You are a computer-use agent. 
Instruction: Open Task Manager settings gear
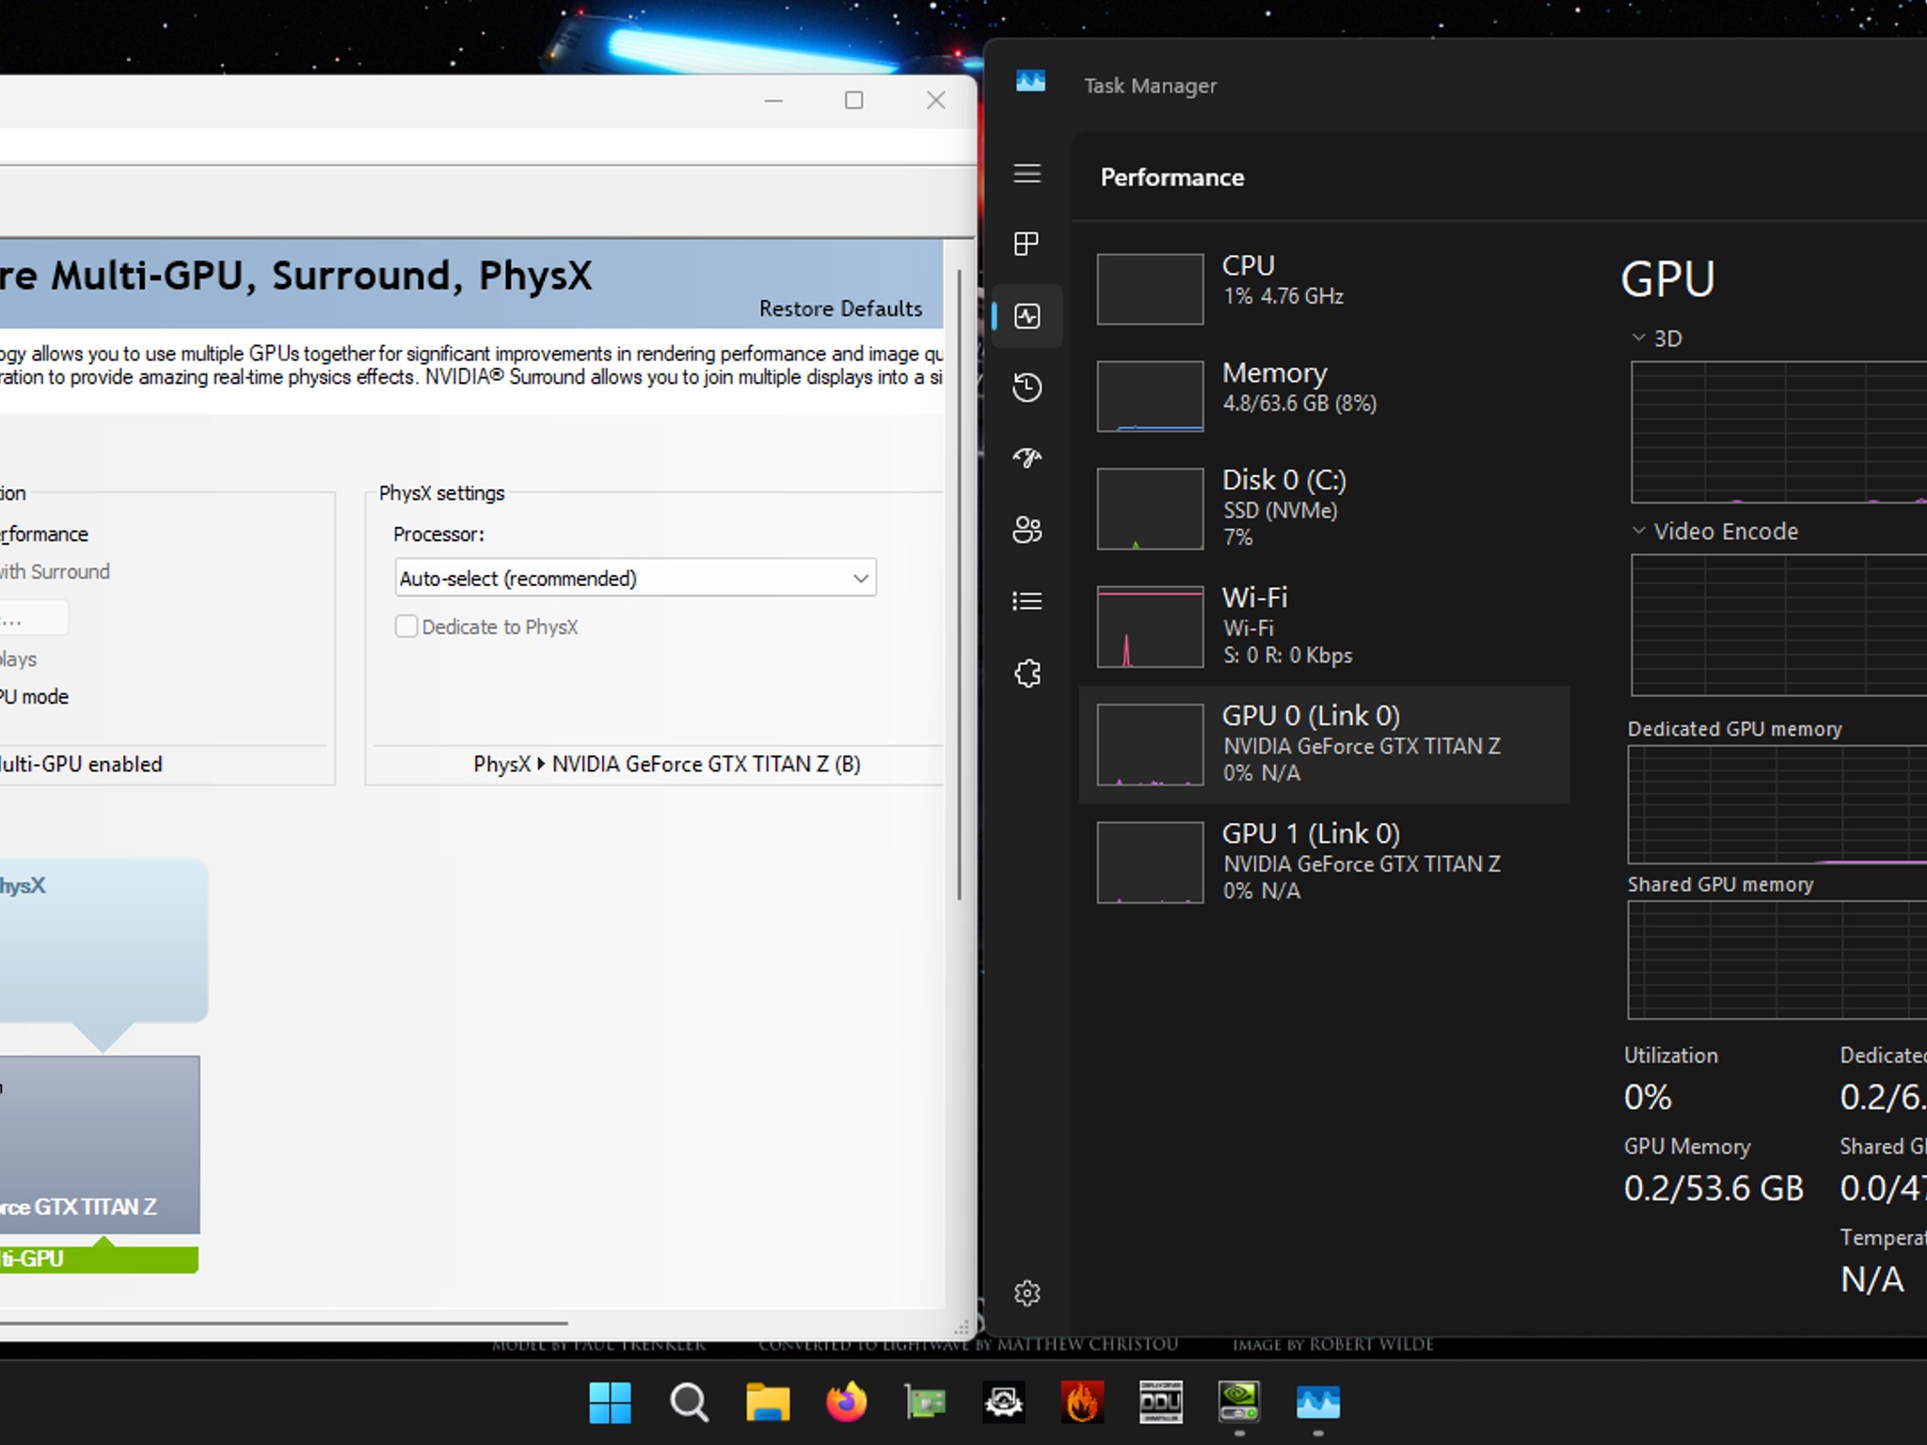[x=1027, y=1294]
